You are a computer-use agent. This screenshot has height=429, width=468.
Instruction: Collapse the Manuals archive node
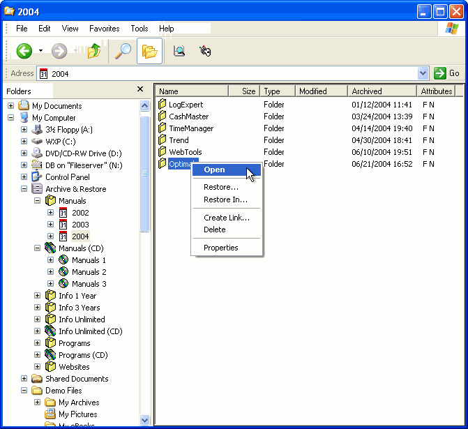click(37, 201)
